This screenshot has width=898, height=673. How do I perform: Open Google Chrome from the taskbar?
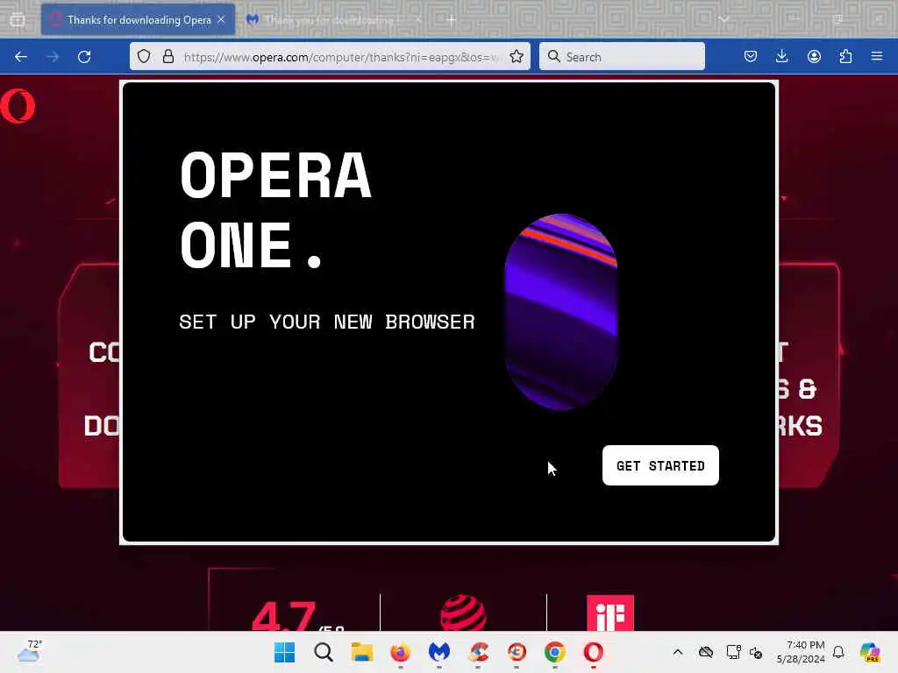click(x=554, y=652)
